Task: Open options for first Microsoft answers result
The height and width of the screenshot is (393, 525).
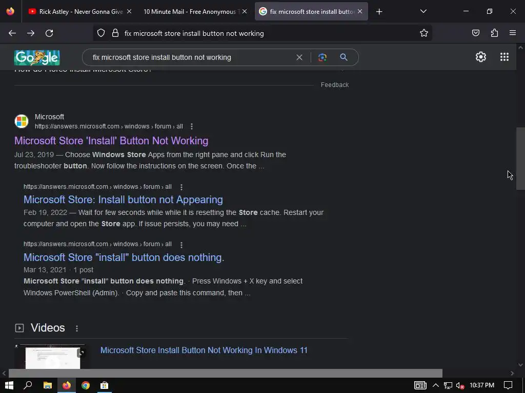Action: tap(192, 126)
